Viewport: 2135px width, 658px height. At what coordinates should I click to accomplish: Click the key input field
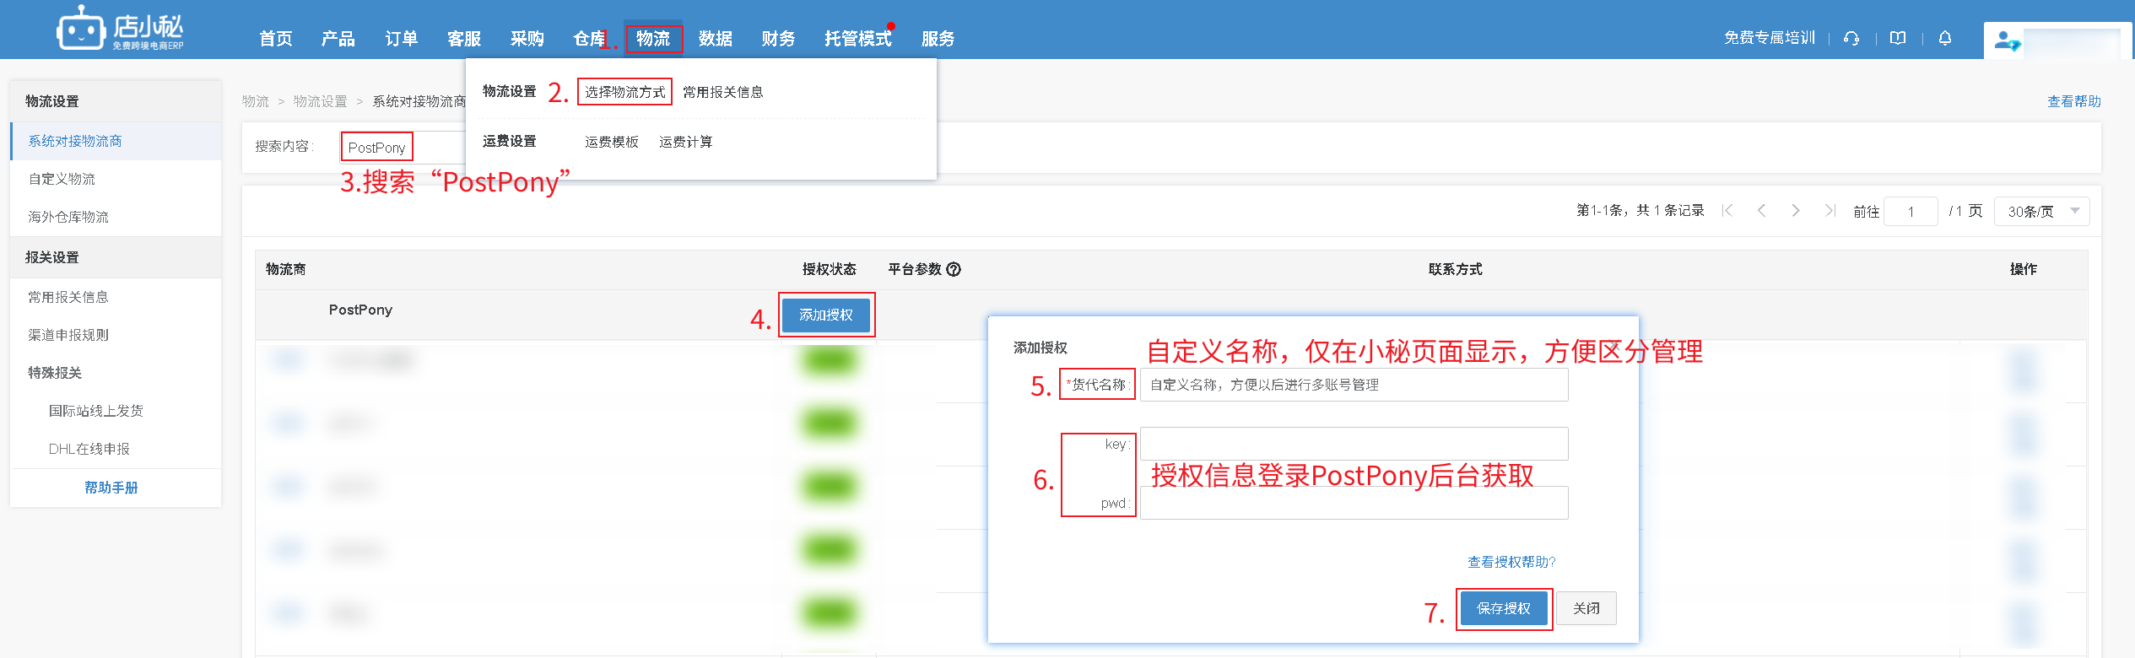(1354, 444)
